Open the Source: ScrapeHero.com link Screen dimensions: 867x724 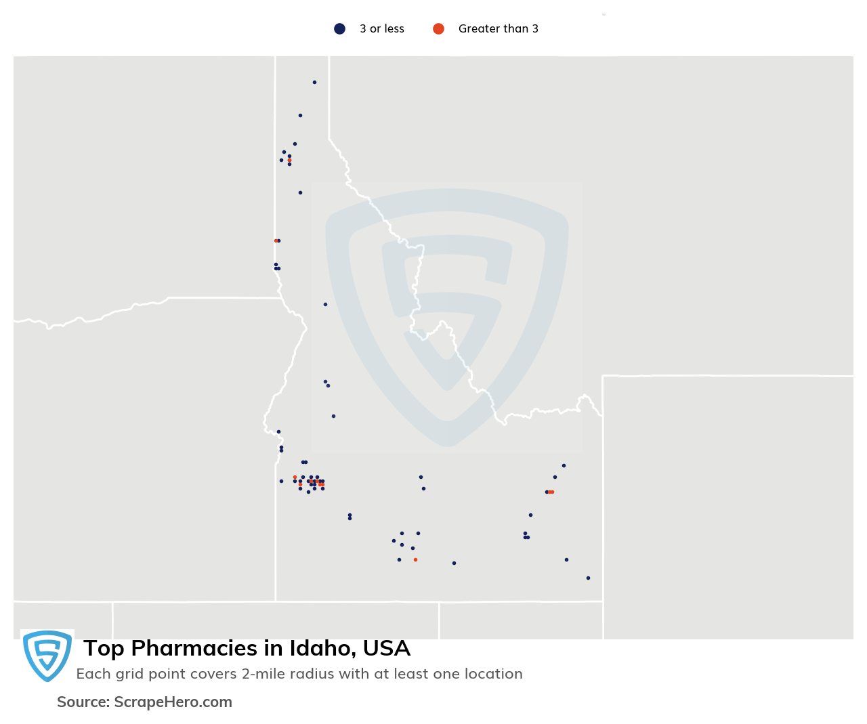coord(144,702)
